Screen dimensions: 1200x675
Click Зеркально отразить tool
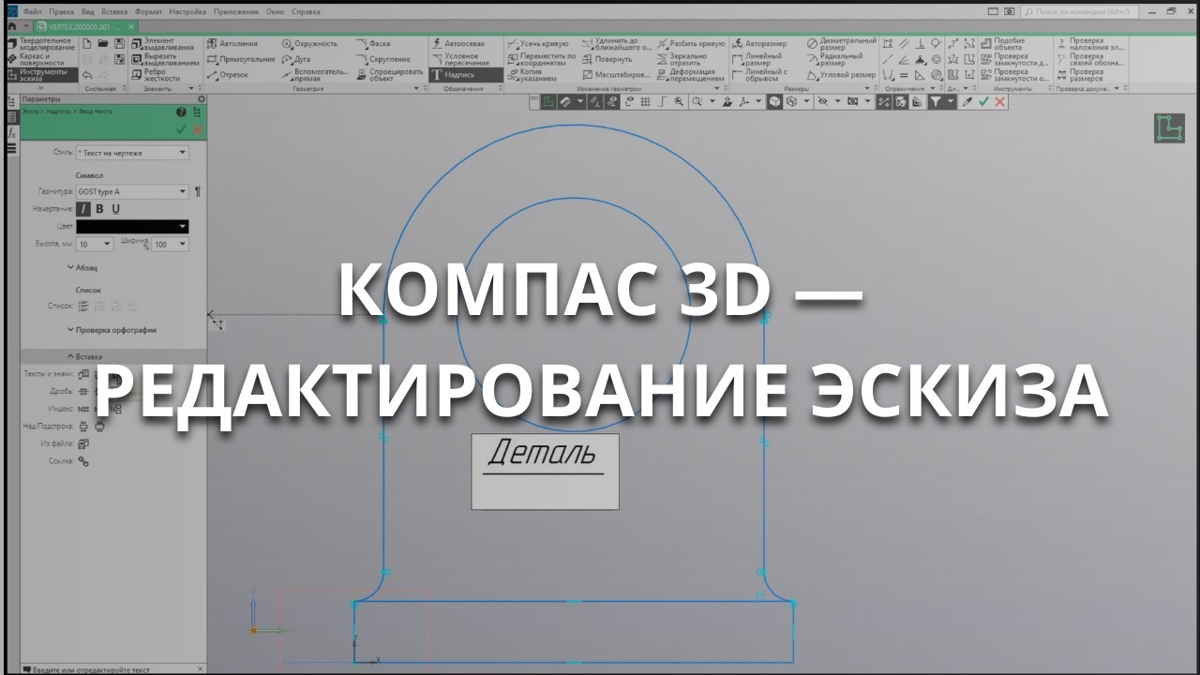(x=682, y=59)
